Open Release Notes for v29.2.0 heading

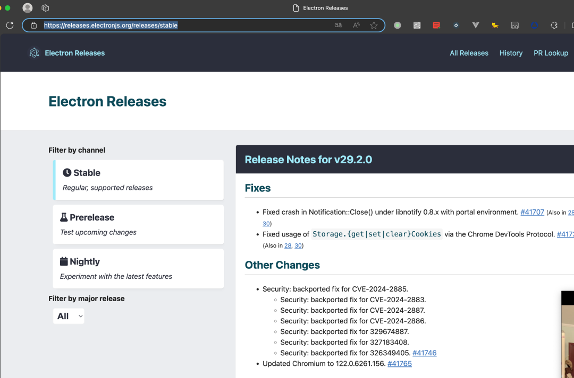(x=308, y=160)
